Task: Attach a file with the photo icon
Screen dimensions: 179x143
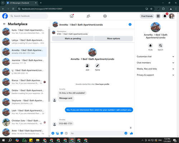Action: [57, 133]
